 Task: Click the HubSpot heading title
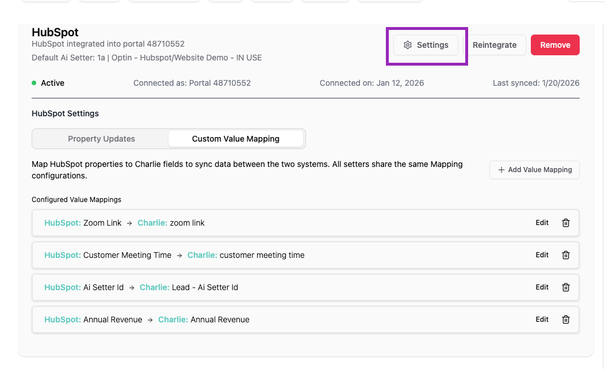[x=55, y=32]
